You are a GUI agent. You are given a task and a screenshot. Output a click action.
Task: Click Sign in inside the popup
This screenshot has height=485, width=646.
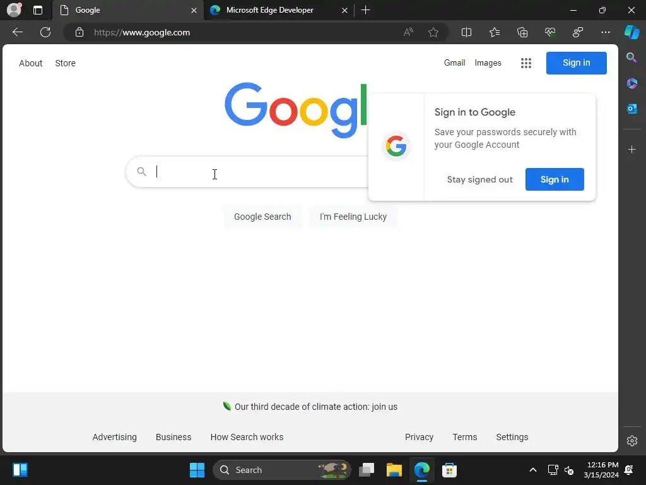pos(555,179)
